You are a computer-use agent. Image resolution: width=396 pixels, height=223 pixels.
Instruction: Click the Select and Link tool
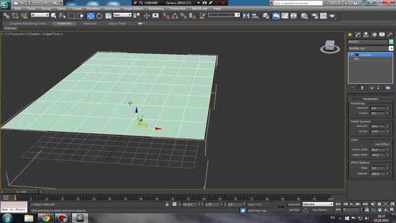pyautogui.click(x=6, y=16)
